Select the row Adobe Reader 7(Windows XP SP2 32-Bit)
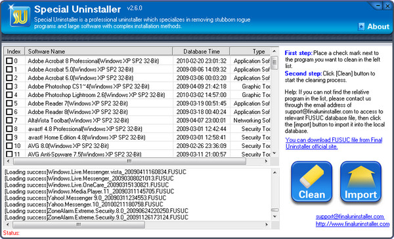This screenshot has height=239, width=394. [x=138, y=103]
